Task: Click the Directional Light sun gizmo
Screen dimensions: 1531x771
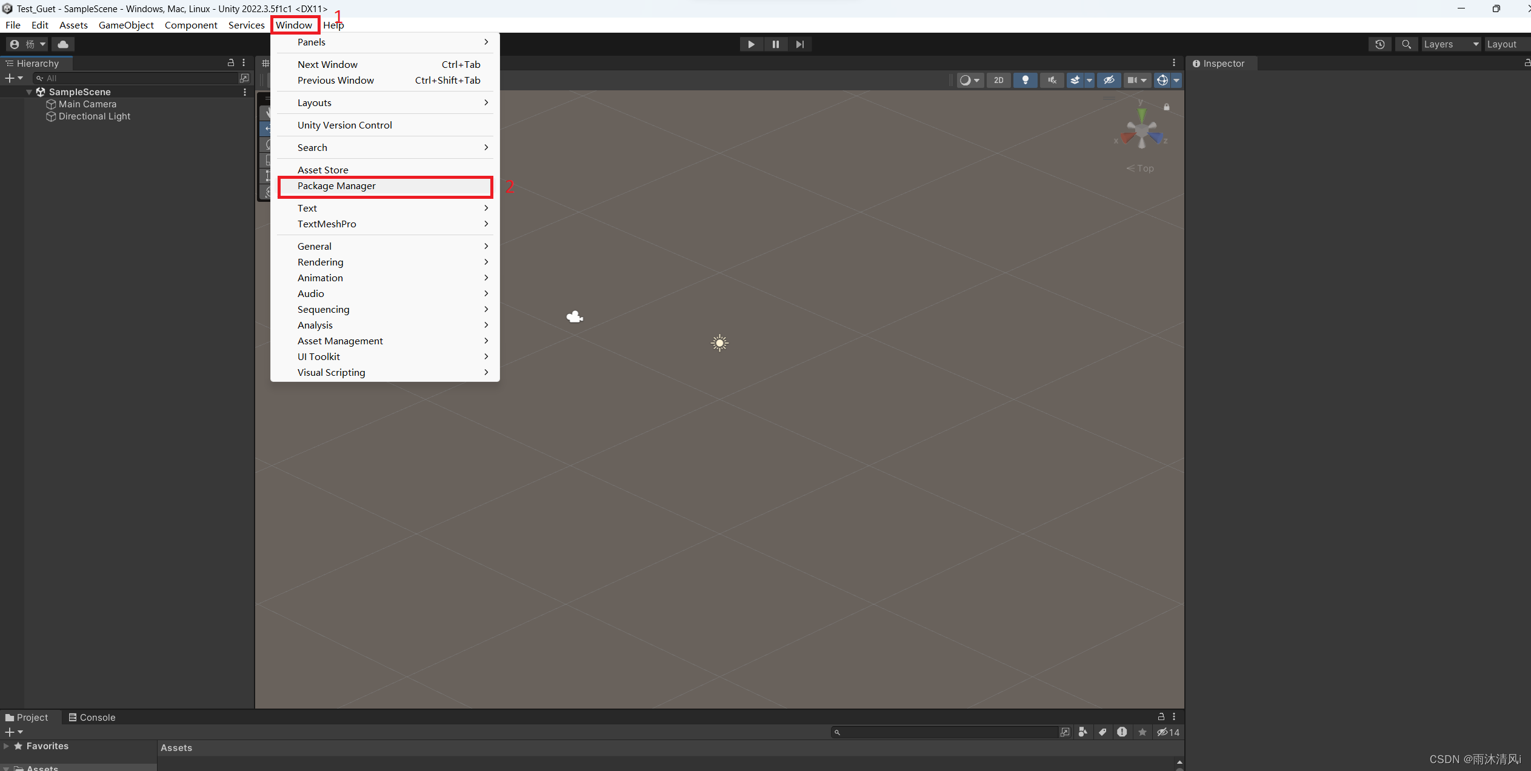Action: click(x=719, y=343)
